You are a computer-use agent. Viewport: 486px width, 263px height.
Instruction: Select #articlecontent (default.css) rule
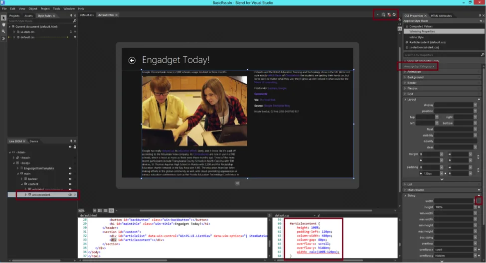[427, 42]
